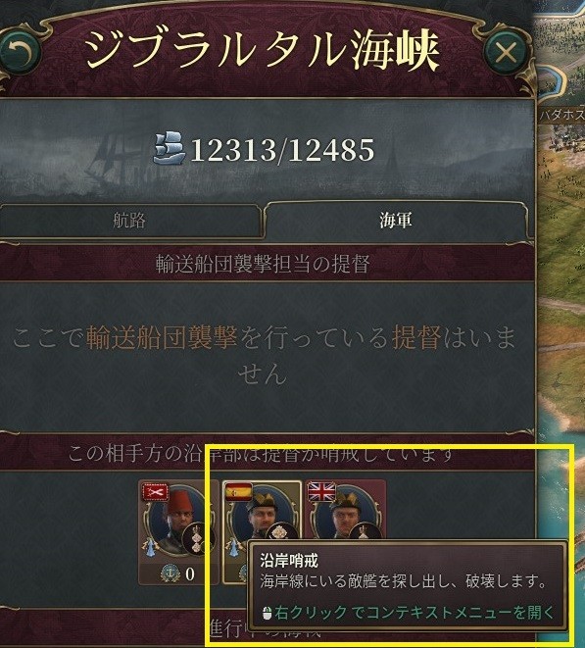Select the fez-wearing admiral portrait
585x648 pixels.
point(178,521)
